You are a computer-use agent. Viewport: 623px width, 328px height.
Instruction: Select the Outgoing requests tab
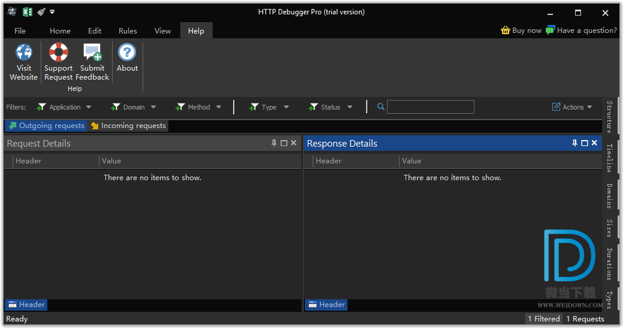pos(46,126)
